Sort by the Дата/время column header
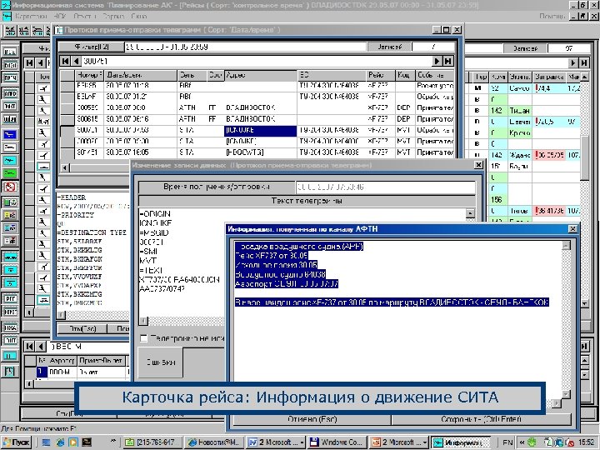Screen dimensions: 600x450 [x=141, y=75]
